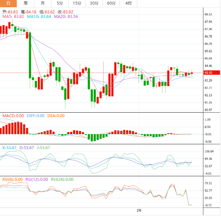Open the 4时 interval tab

(x=128, y=3)
